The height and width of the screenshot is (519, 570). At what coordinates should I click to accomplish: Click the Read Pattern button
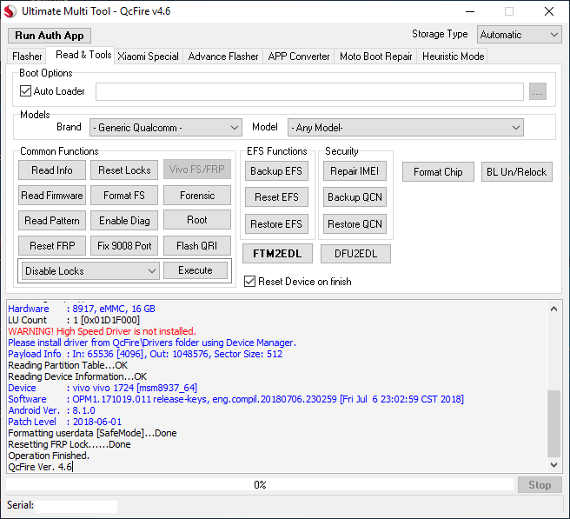tap(52, 221)
